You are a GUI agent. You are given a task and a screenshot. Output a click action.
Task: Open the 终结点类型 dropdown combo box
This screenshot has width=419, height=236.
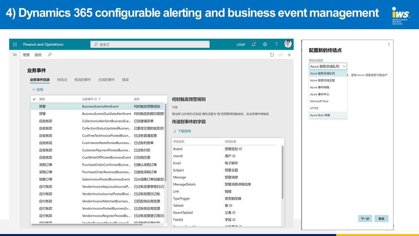[x=328, y=66]
